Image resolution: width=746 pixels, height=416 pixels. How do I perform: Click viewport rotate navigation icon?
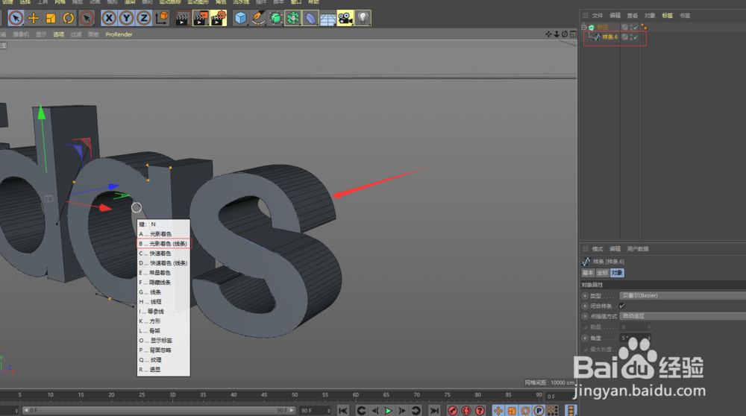(565, 34)
